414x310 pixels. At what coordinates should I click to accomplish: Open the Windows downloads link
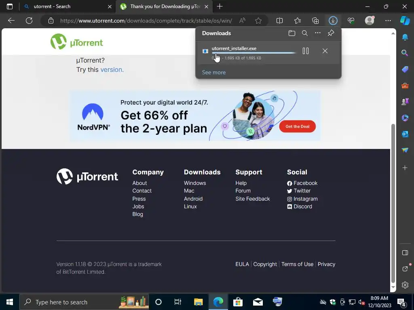(195, 183)
